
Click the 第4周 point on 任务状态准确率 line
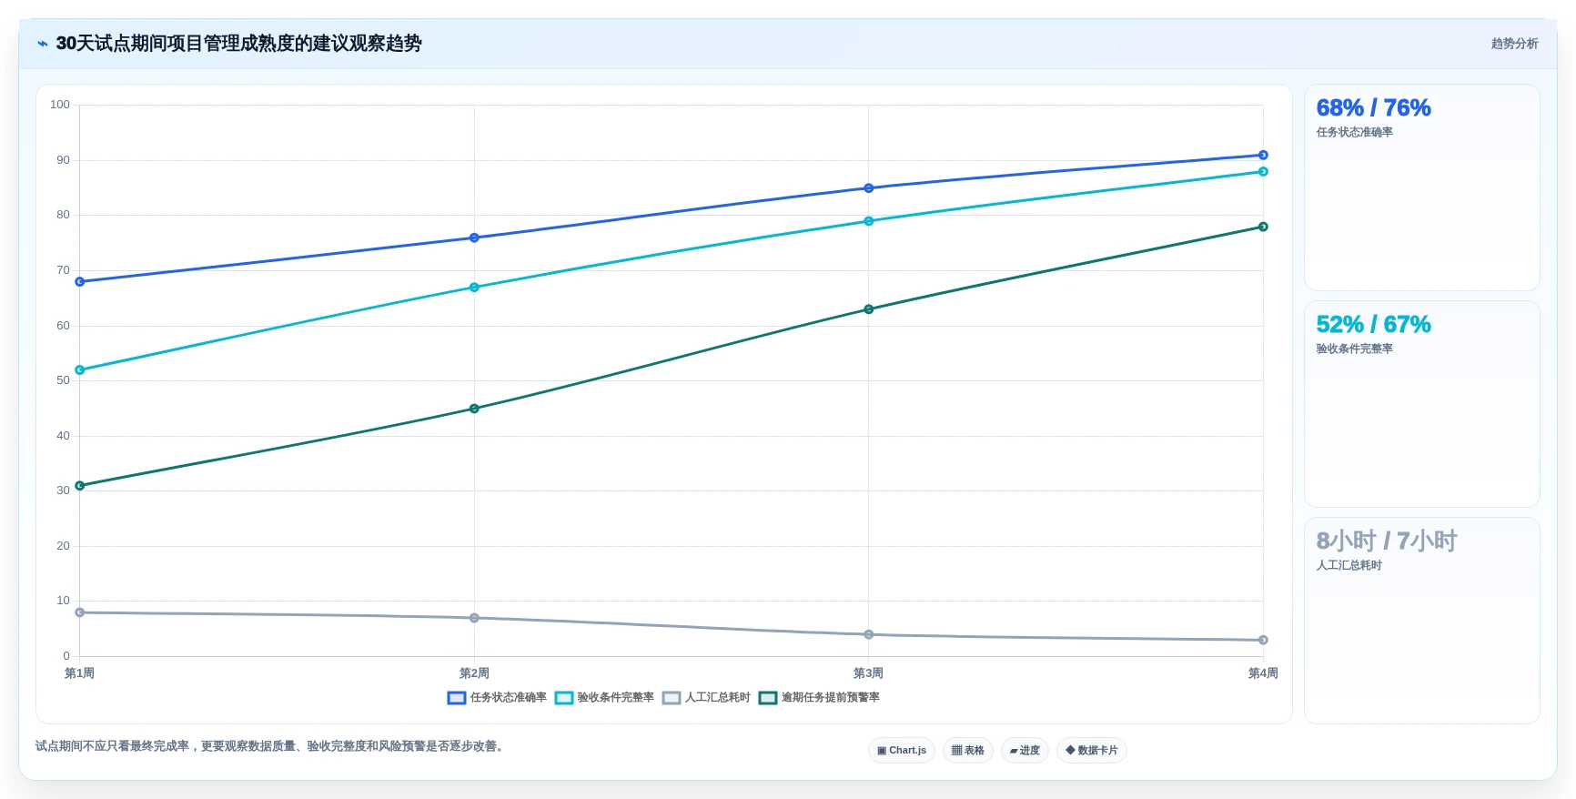click(x=1263, y=156)
